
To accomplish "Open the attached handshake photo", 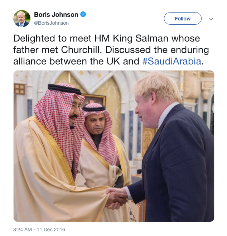I will [114, 146].
